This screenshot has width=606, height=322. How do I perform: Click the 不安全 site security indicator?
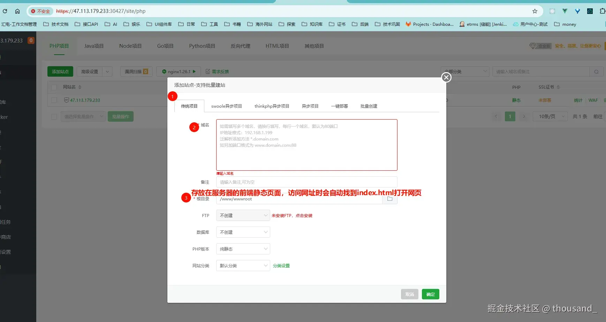pos(40,11)
